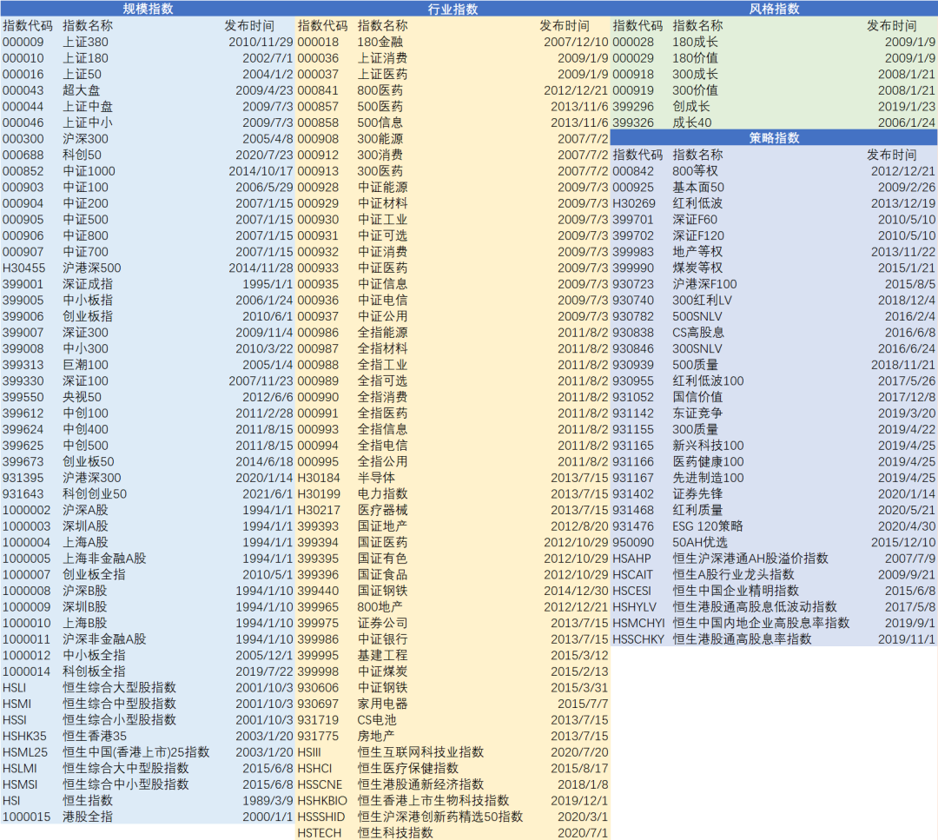Click the 策略指数 section header
Image resolution: width=938 pixels, height=840 pixels.
(x=774, y=137)
